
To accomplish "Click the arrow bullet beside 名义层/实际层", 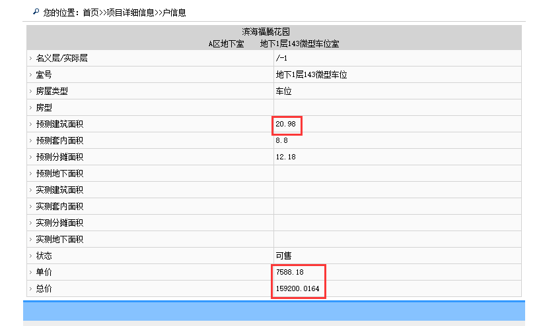I will [x=30, y=58].
